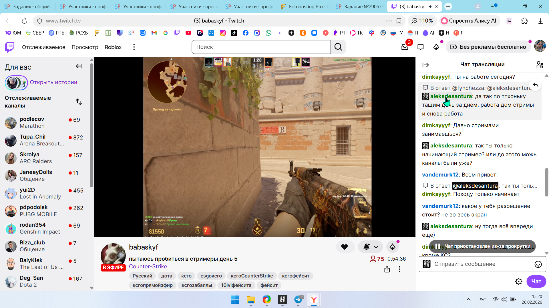Open community users list icon in chat
The width and height of the screenshot is (549, 308).
(540, 65)
